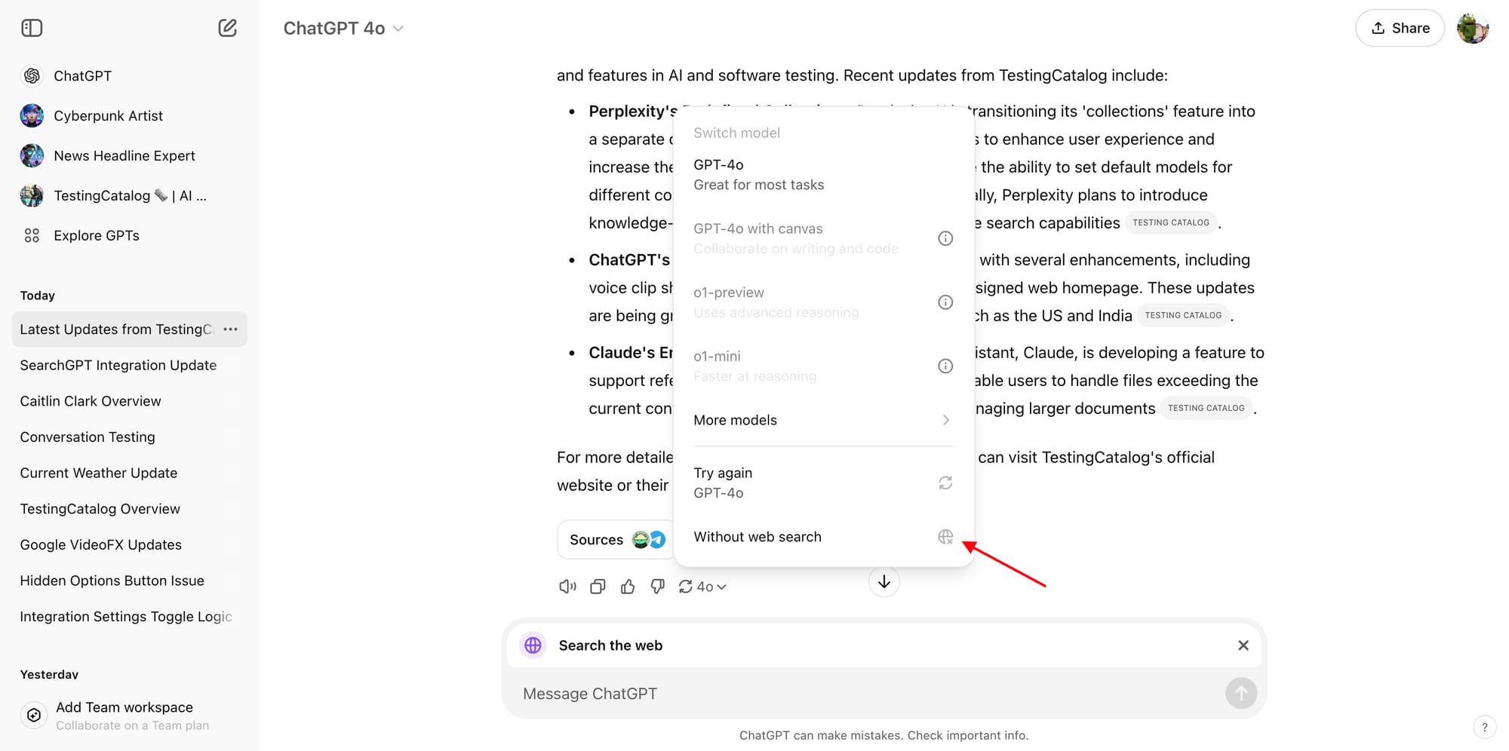Viewport: 1509px width, 751px height.
Task: Open Google VideoFX Updates chat
Action: tap(130, 544)
